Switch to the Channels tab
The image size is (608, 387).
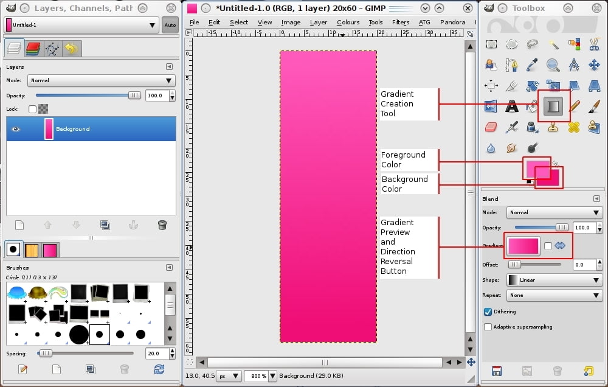click(x=34, y=49)
